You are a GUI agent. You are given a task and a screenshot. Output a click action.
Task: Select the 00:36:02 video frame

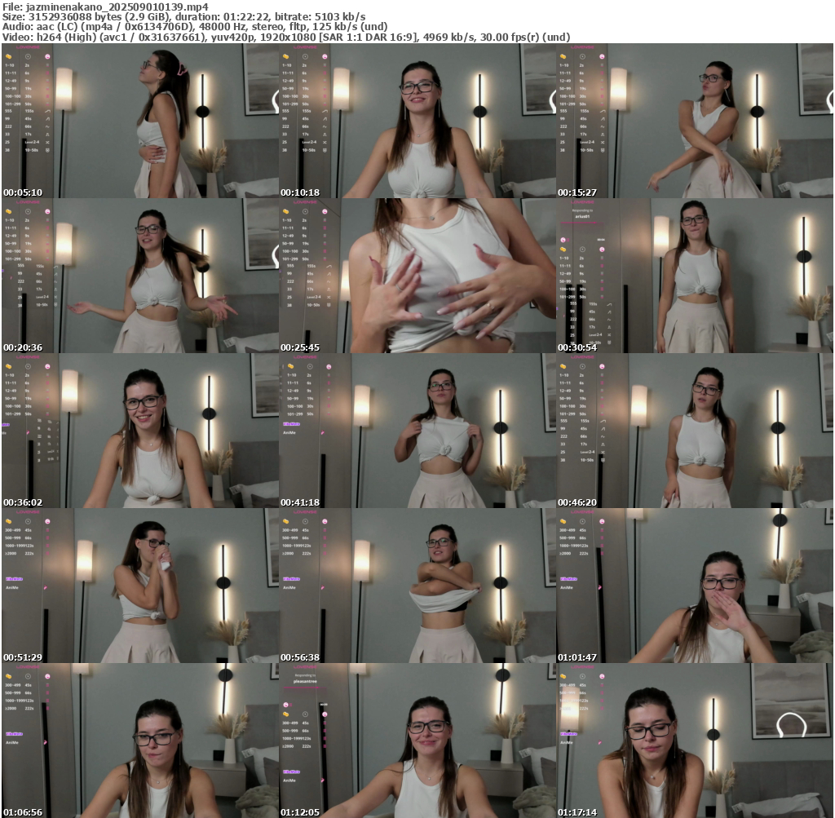[140, 431]
